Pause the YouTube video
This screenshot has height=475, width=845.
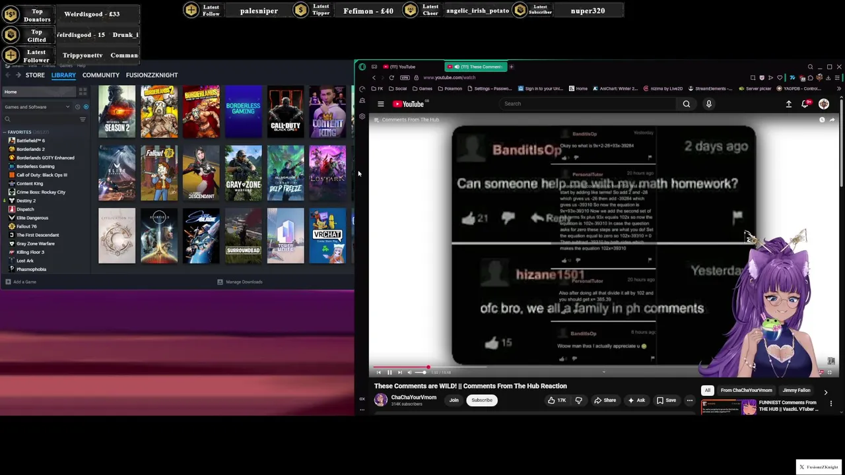[x=389, y=373]
